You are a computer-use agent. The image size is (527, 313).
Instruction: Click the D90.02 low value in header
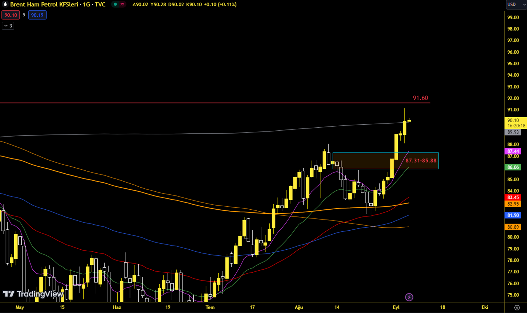point(176,4)
